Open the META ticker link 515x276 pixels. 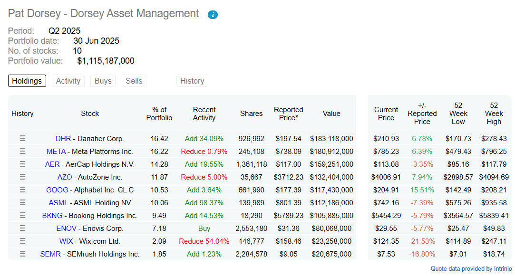coord(56,151)
